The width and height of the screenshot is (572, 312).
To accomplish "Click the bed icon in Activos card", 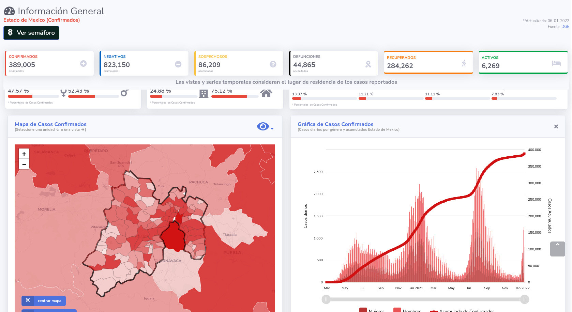I will coord(556,63).
